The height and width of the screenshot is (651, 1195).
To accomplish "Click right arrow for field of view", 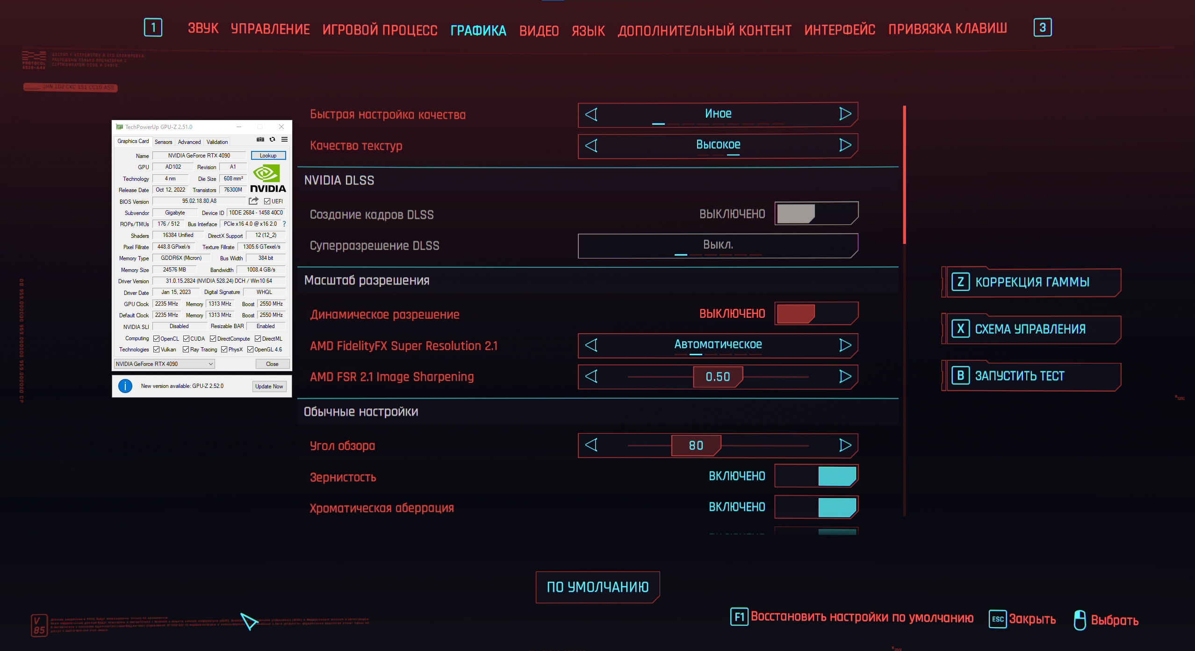I will [845, 445].
